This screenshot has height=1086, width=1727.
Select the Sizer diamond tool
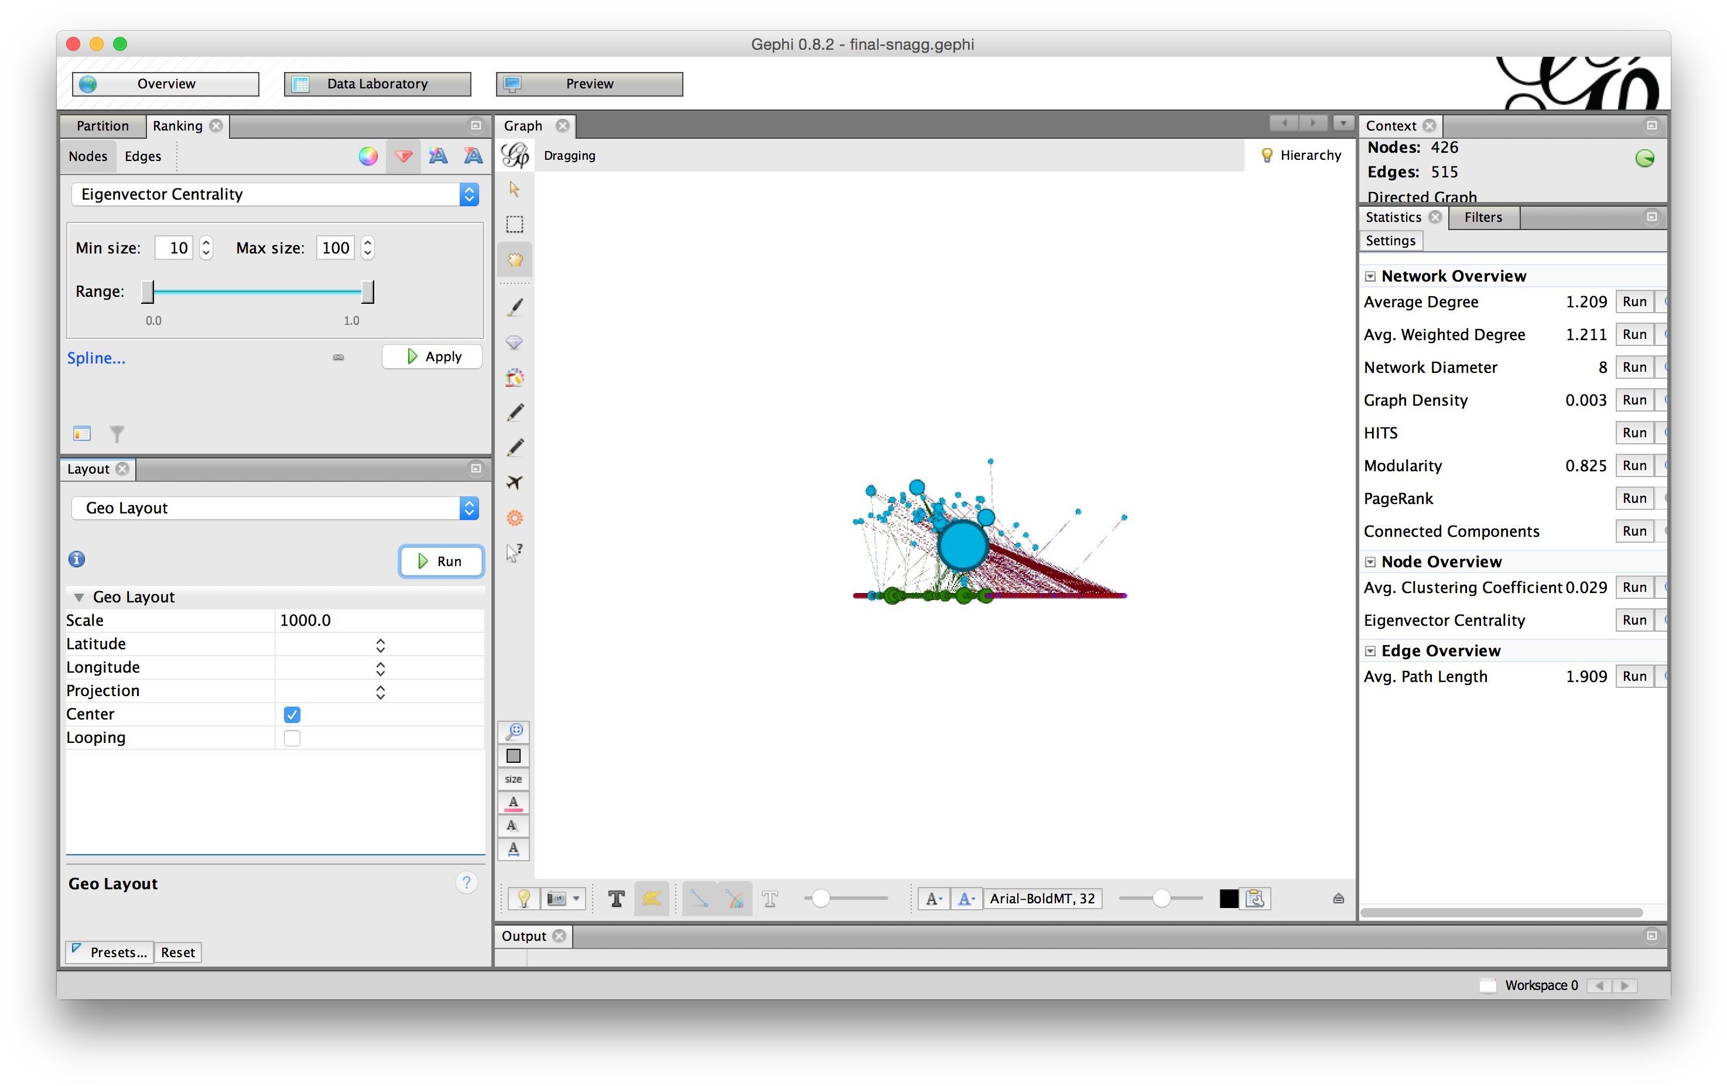(514, 342)
